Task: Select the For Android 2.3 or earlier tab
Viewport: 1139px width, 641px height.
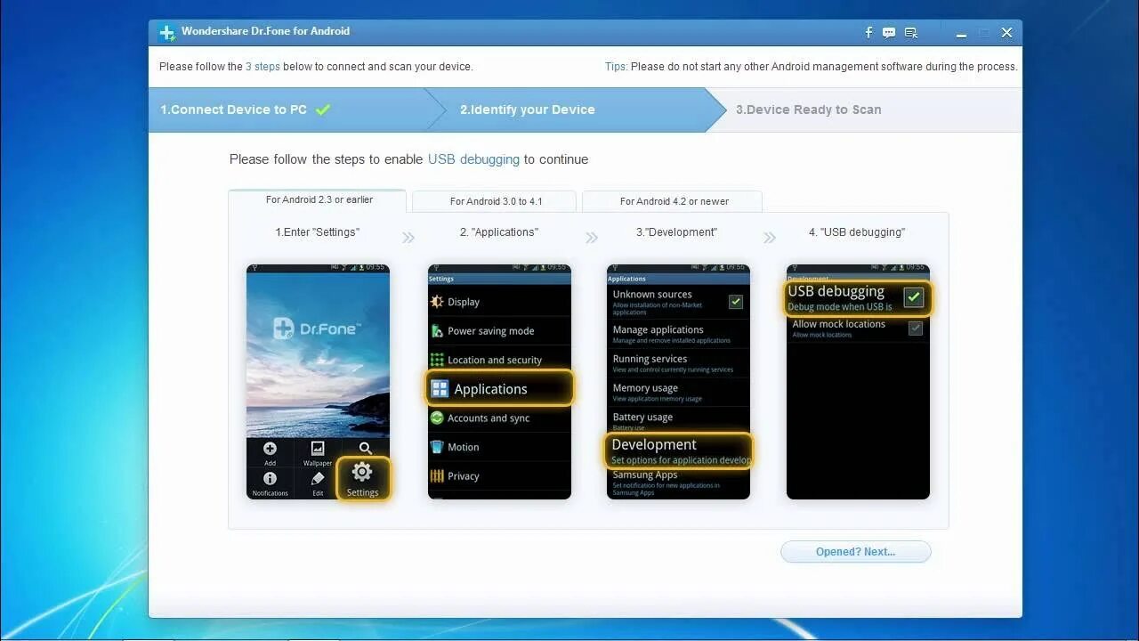Action: tap(319, 200)
